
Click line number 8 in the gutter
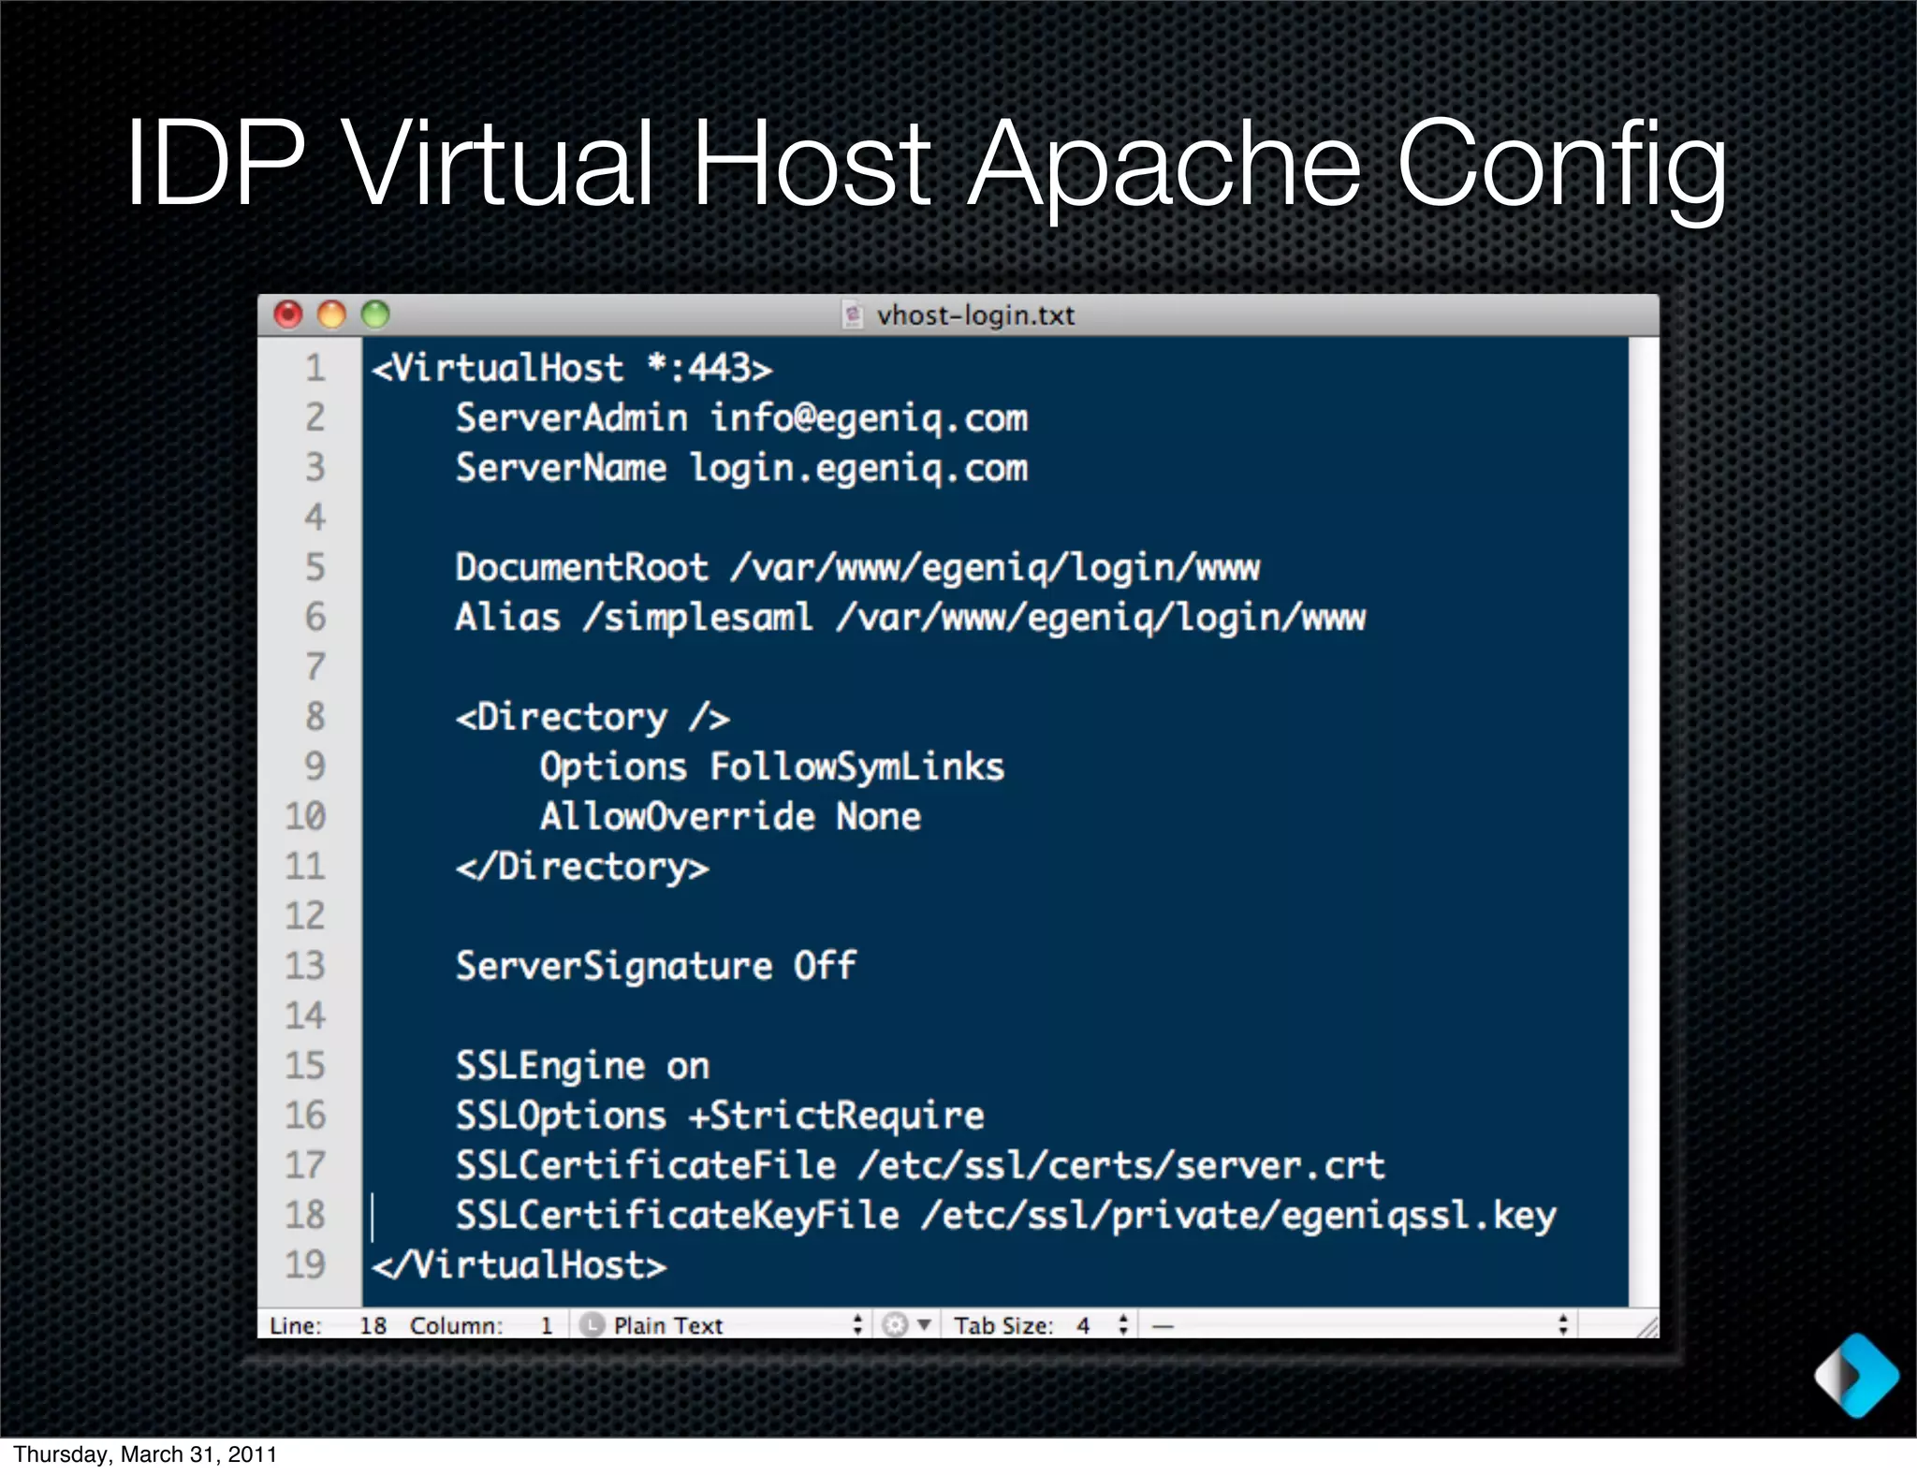point(315,716)
